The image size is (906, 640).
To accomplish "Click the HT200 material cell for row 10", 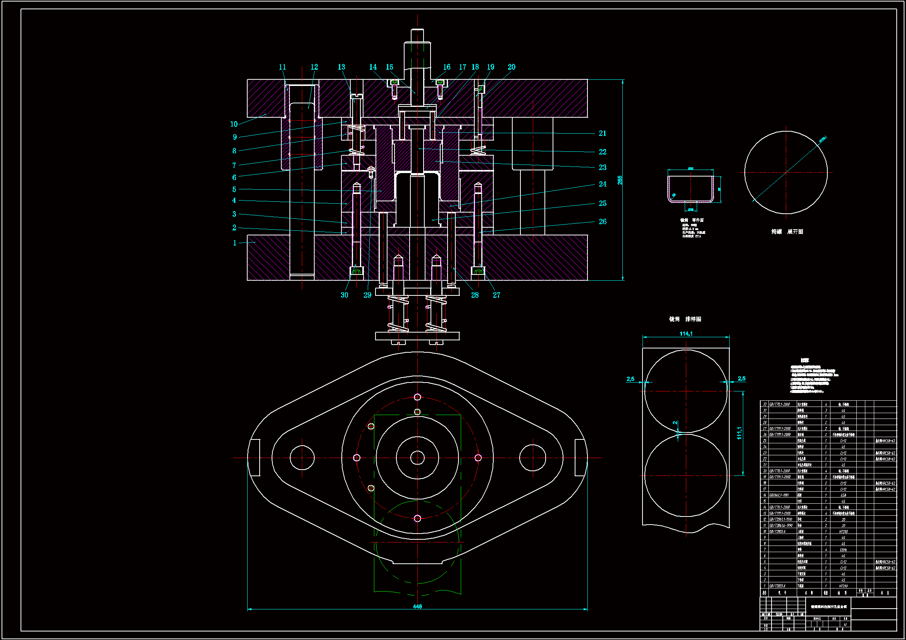I will [843, 532].
